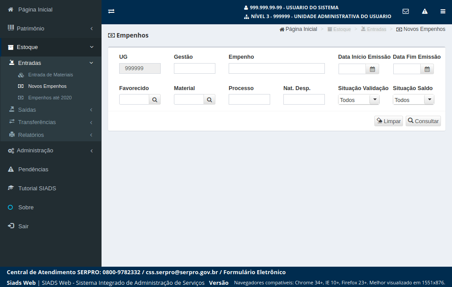Screen dimensions: 452x287
Task: Open Entrada de Materiais menu item
Action: [x=50, y=75]
